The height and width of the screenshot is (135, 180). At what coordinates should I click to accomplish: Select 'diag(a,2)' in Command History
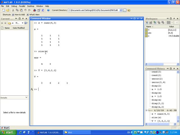[158, 107]
